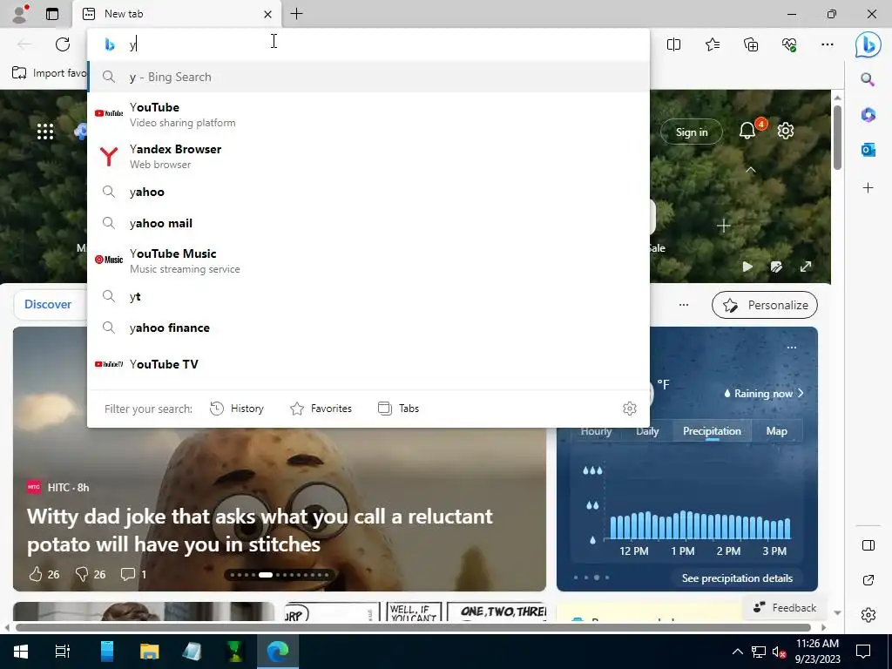
Task: Open the apps grid launcher icon
Action: (x=45, y=132)
